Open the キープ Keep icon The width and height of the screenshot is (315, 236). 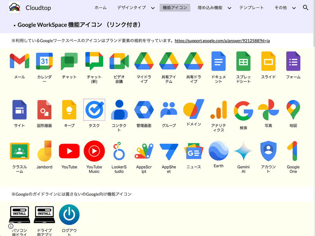tap(69, 110)
